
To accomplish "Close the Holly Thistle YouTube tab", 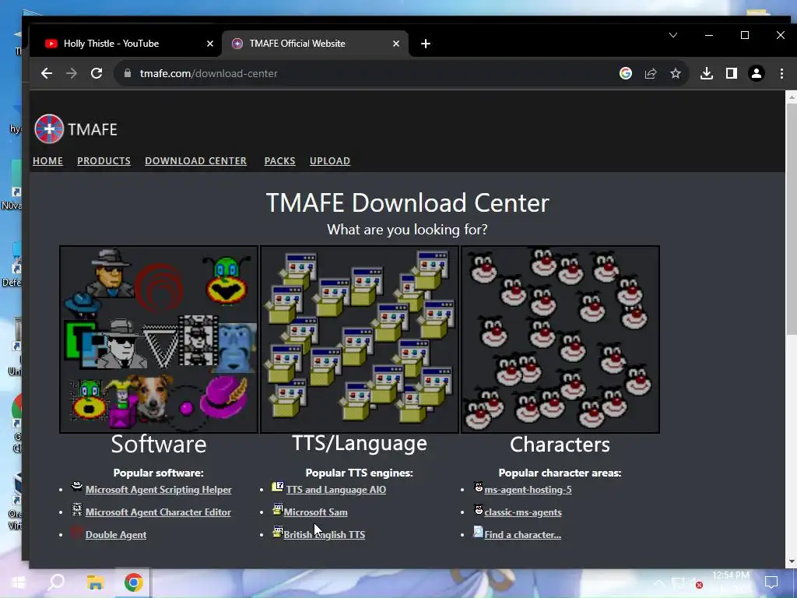I will pyautogui.click(x=210, y=44).
